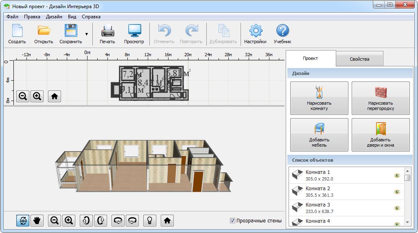Expand the Файл menu
Viewport: 418px width, 233px height.
(12, 17)
